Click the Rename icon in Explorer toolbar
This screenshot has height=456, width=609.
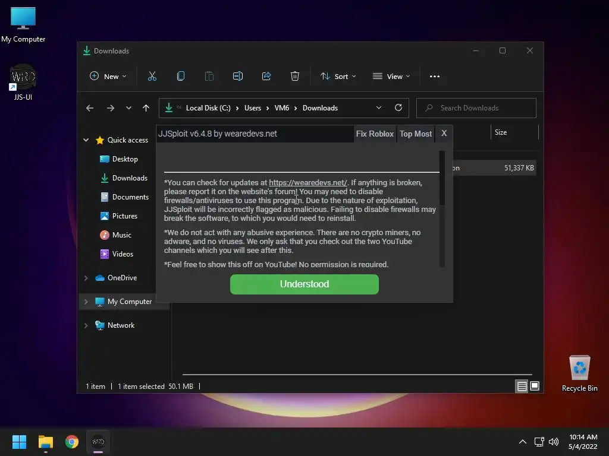[238, 77]
